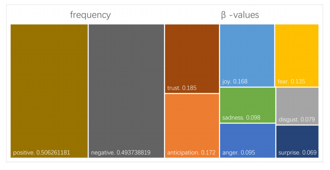The height and width of the screenshot is (170, 330).
Task: Select the navy surprise block
Action: tap(297, 138)
